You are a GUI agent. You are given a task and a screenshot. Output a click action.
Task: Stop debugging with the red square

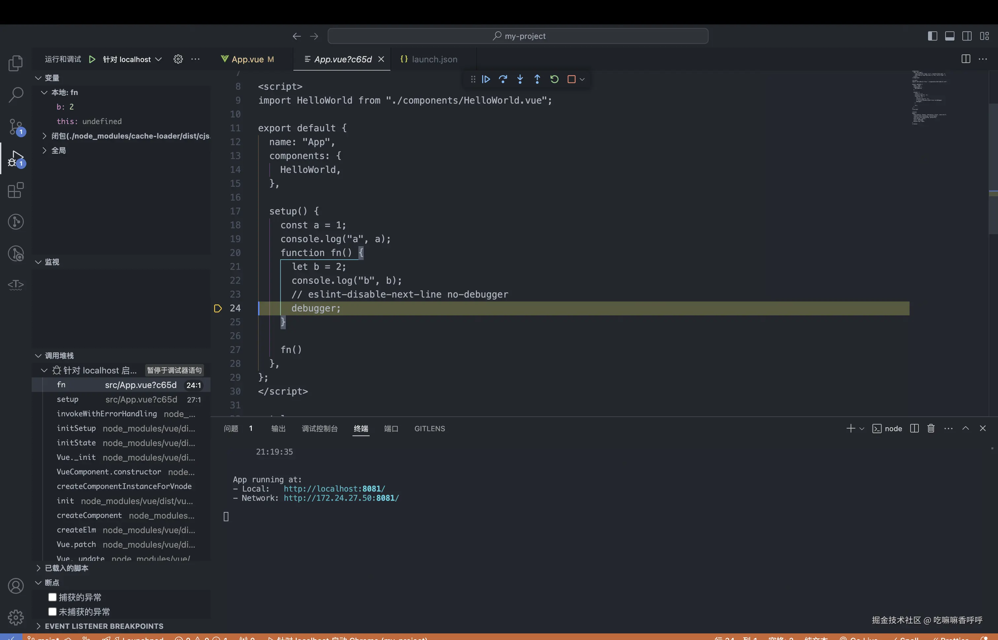click(x=571, y=80)
